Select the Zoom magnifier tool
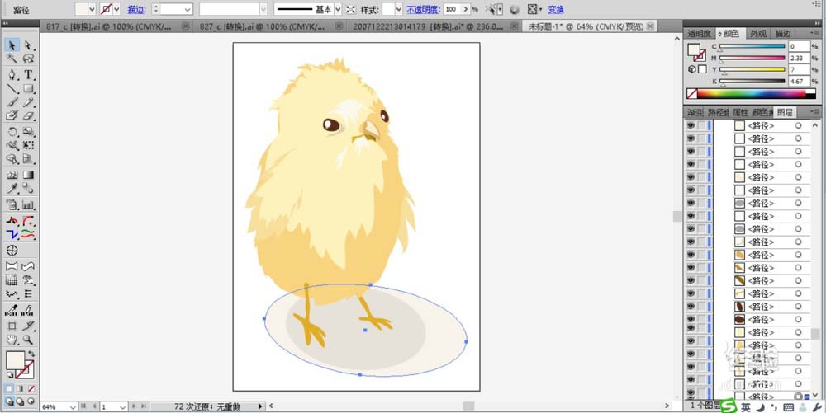 click(28, 340)
